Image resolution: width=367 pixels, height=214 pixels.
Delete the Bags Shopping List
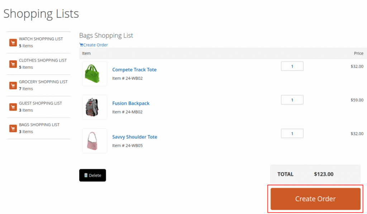[92, 175]
